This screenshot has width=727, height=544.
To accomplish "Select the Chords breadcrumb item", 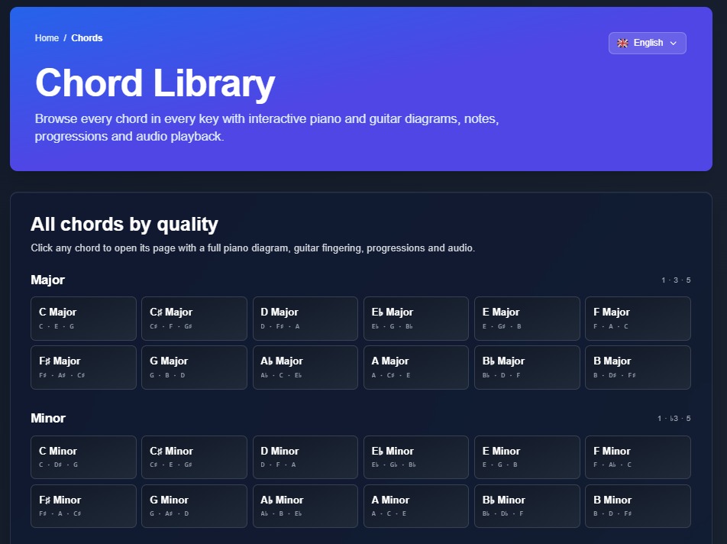I will tap(86, 37).
